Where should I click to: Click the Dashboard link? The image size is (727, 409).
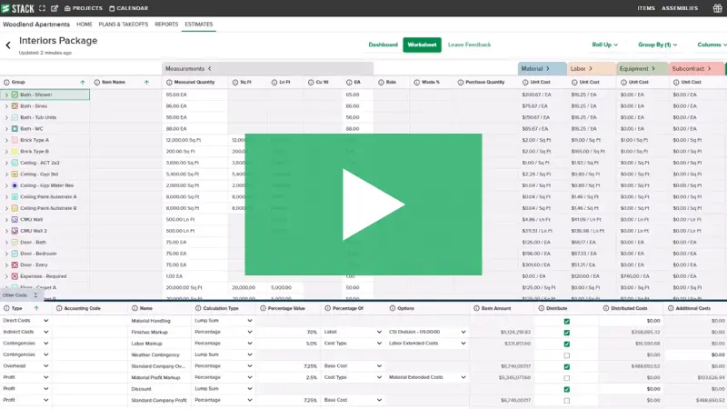coord(383,45)
